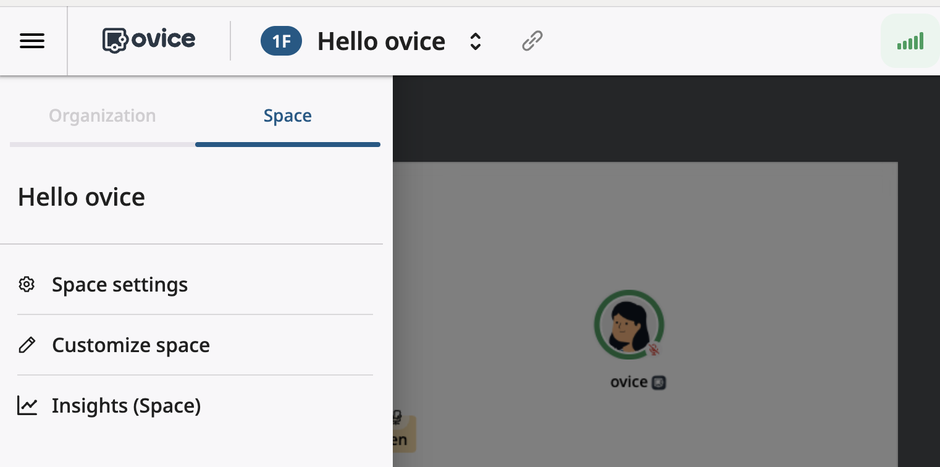
Task: Click the 1F floor badge
Action: tap(281, 41)
